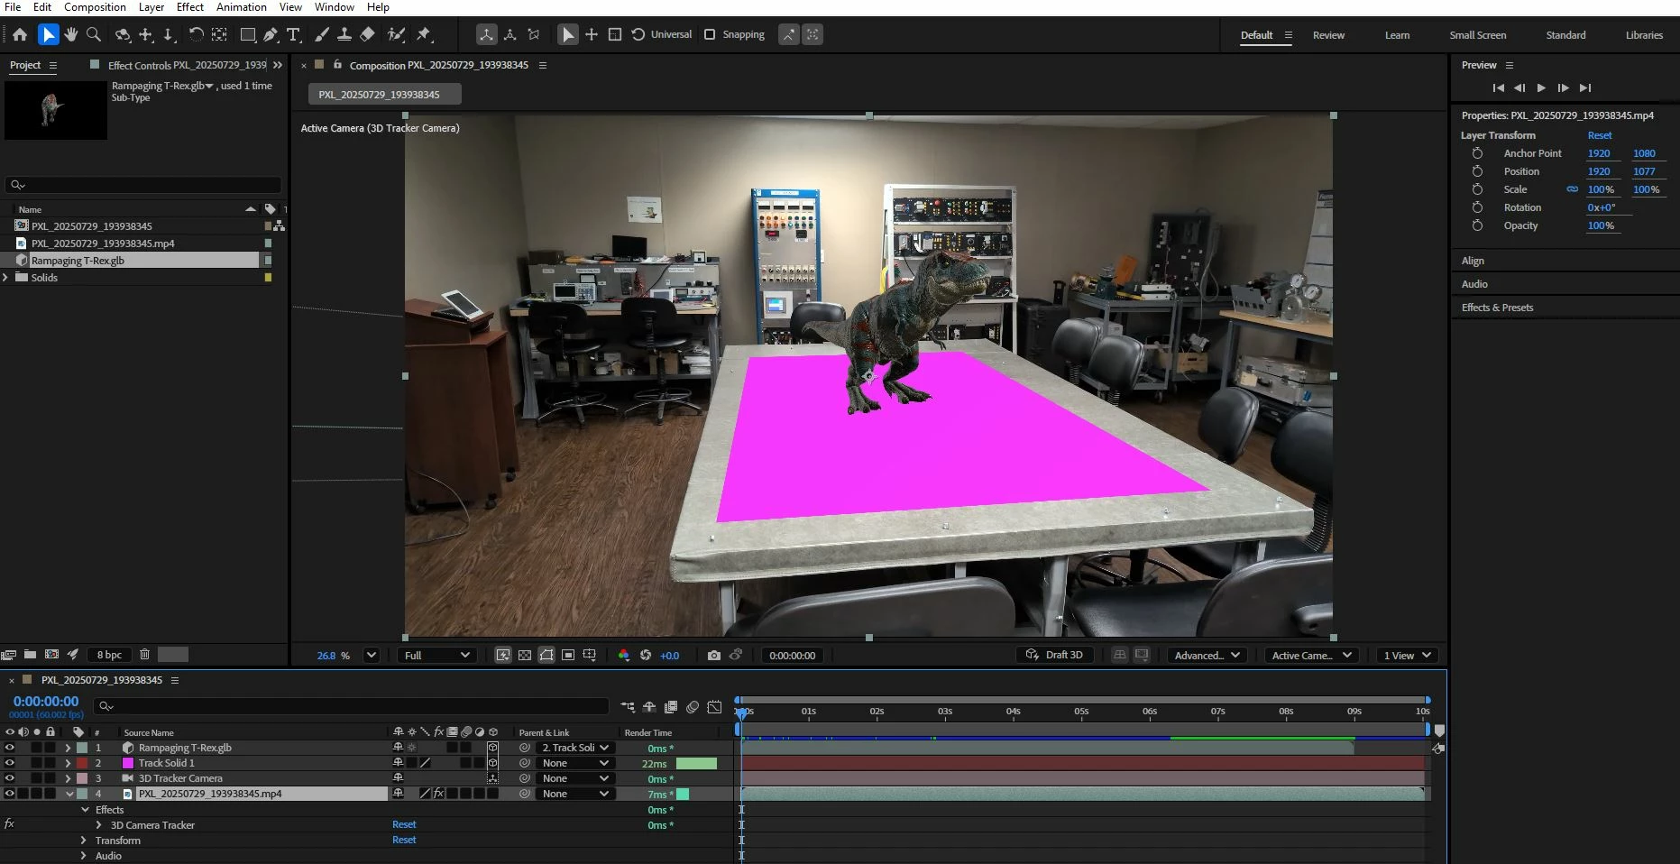Switch to the Review workspace

click(1328, 35)
